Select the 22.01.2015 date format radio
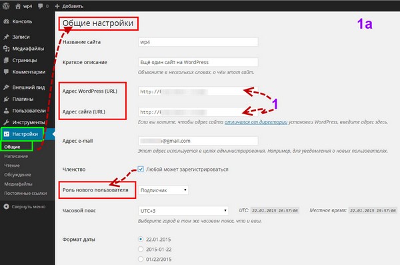This screenshot has width=400, height=265. click(x=141, y=239)
